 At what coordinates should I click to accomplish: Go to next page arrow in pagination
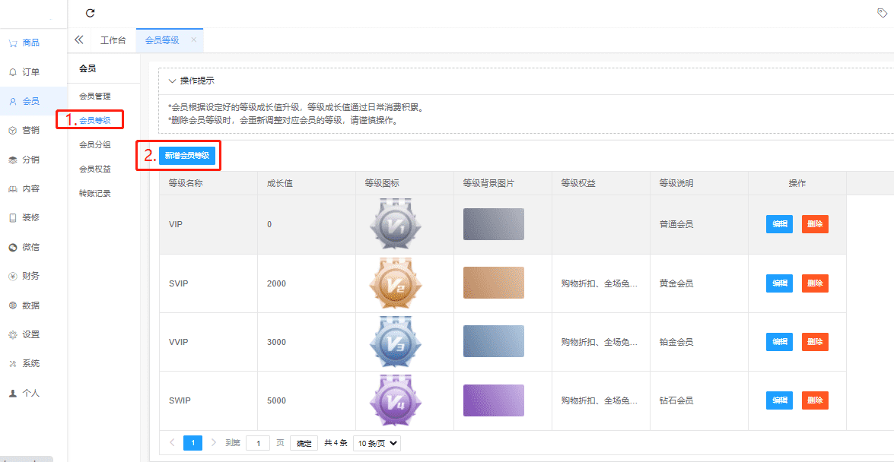tap(213, 442)
